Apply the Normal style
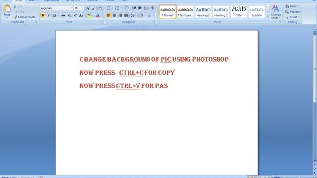 167,12
